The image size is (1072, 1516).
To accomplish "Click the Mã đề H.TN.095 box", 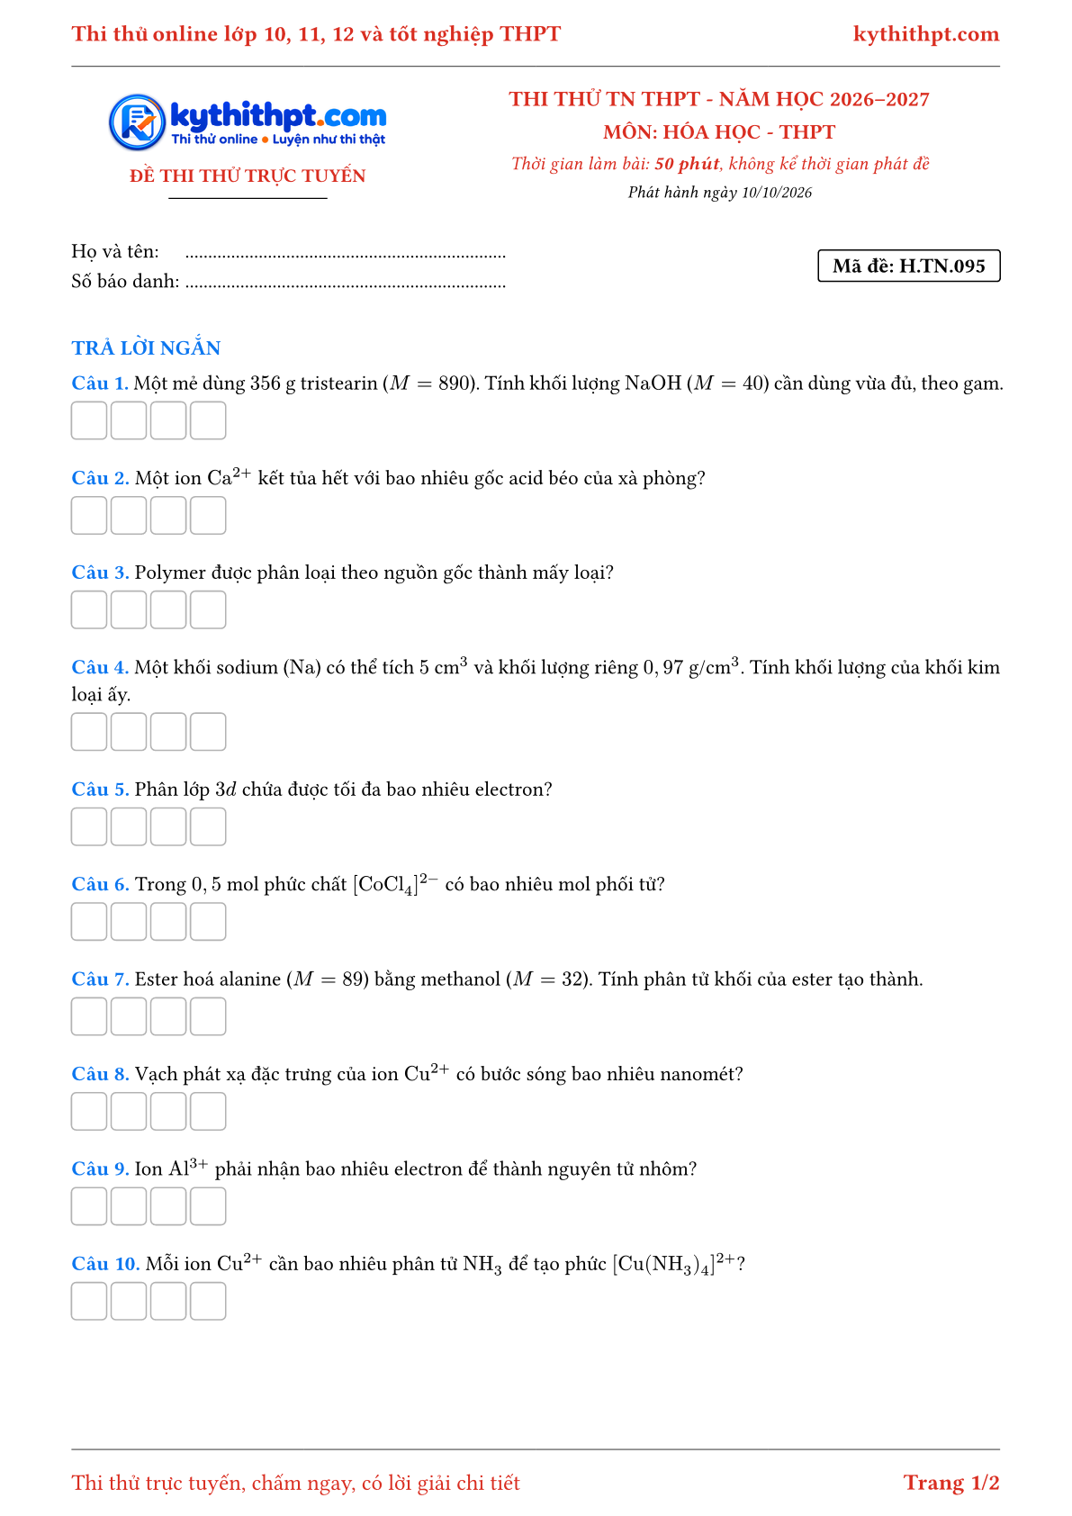I will (x=909, y=266).
